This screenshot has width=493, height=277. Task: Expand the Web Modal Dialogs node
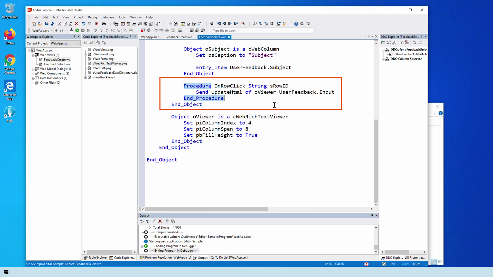(33, 69)
